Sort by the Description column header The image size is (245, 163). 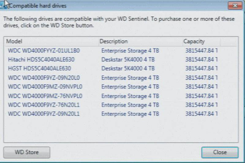coord(114,41)
